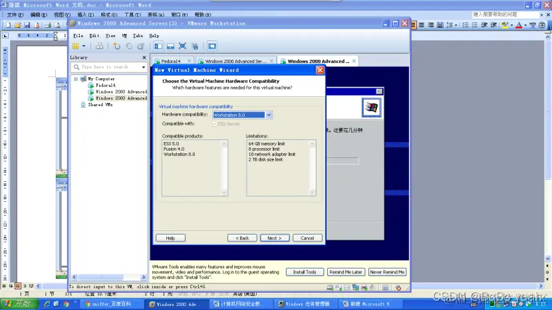Open VMware Help menu

pyautogui.click(x=154, y=35)
